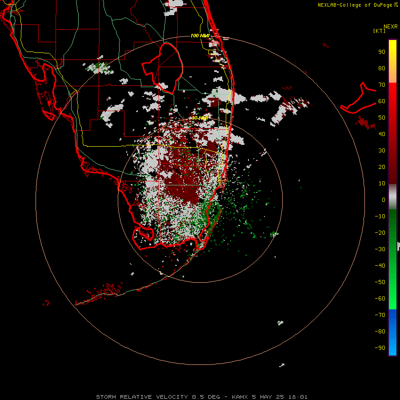400x400 pixels.
Task: Pick the -10 knot scale label
Action: pyautogui.click(x=380, y=216)
